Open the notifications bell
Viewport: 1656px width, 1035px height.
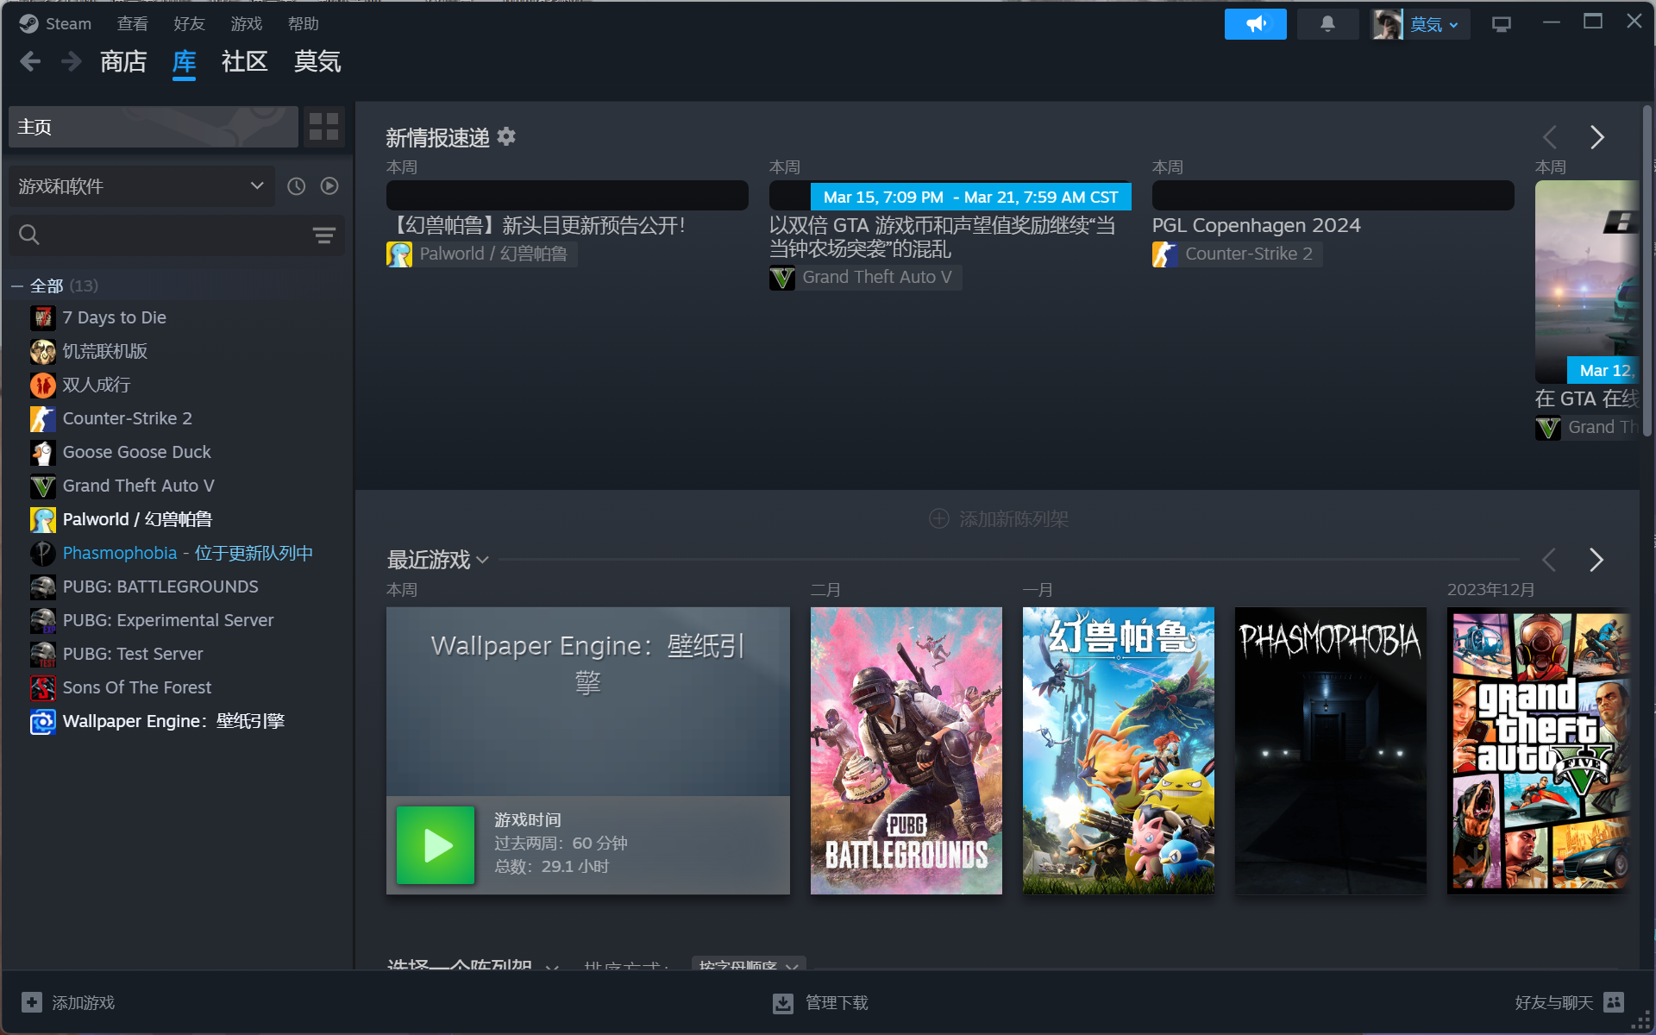(x=1327, y=24)
